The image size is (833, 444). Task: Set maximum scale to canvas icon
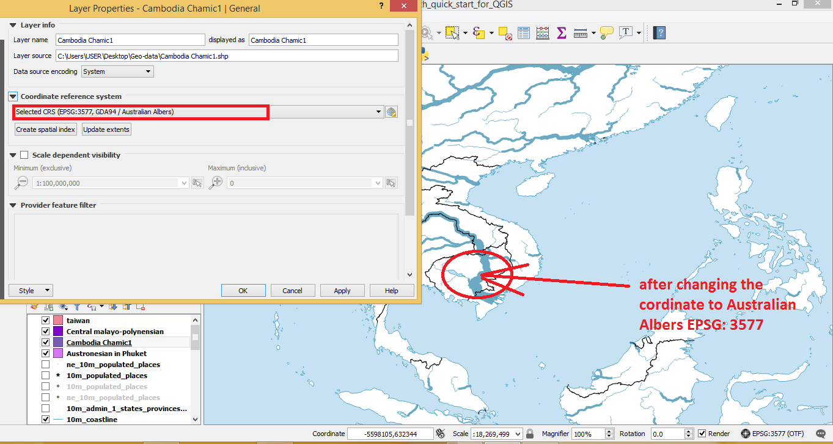point(391,183)
